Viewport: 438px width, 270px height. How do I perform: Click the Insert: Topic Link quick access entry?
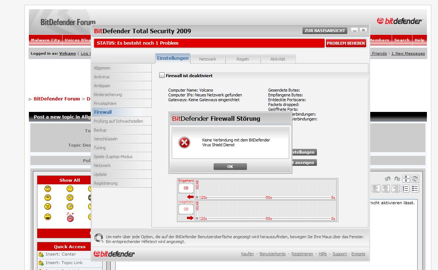(x=64, y=263)
